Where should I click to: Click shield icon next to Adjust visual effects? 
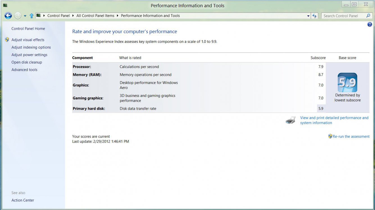7,40
